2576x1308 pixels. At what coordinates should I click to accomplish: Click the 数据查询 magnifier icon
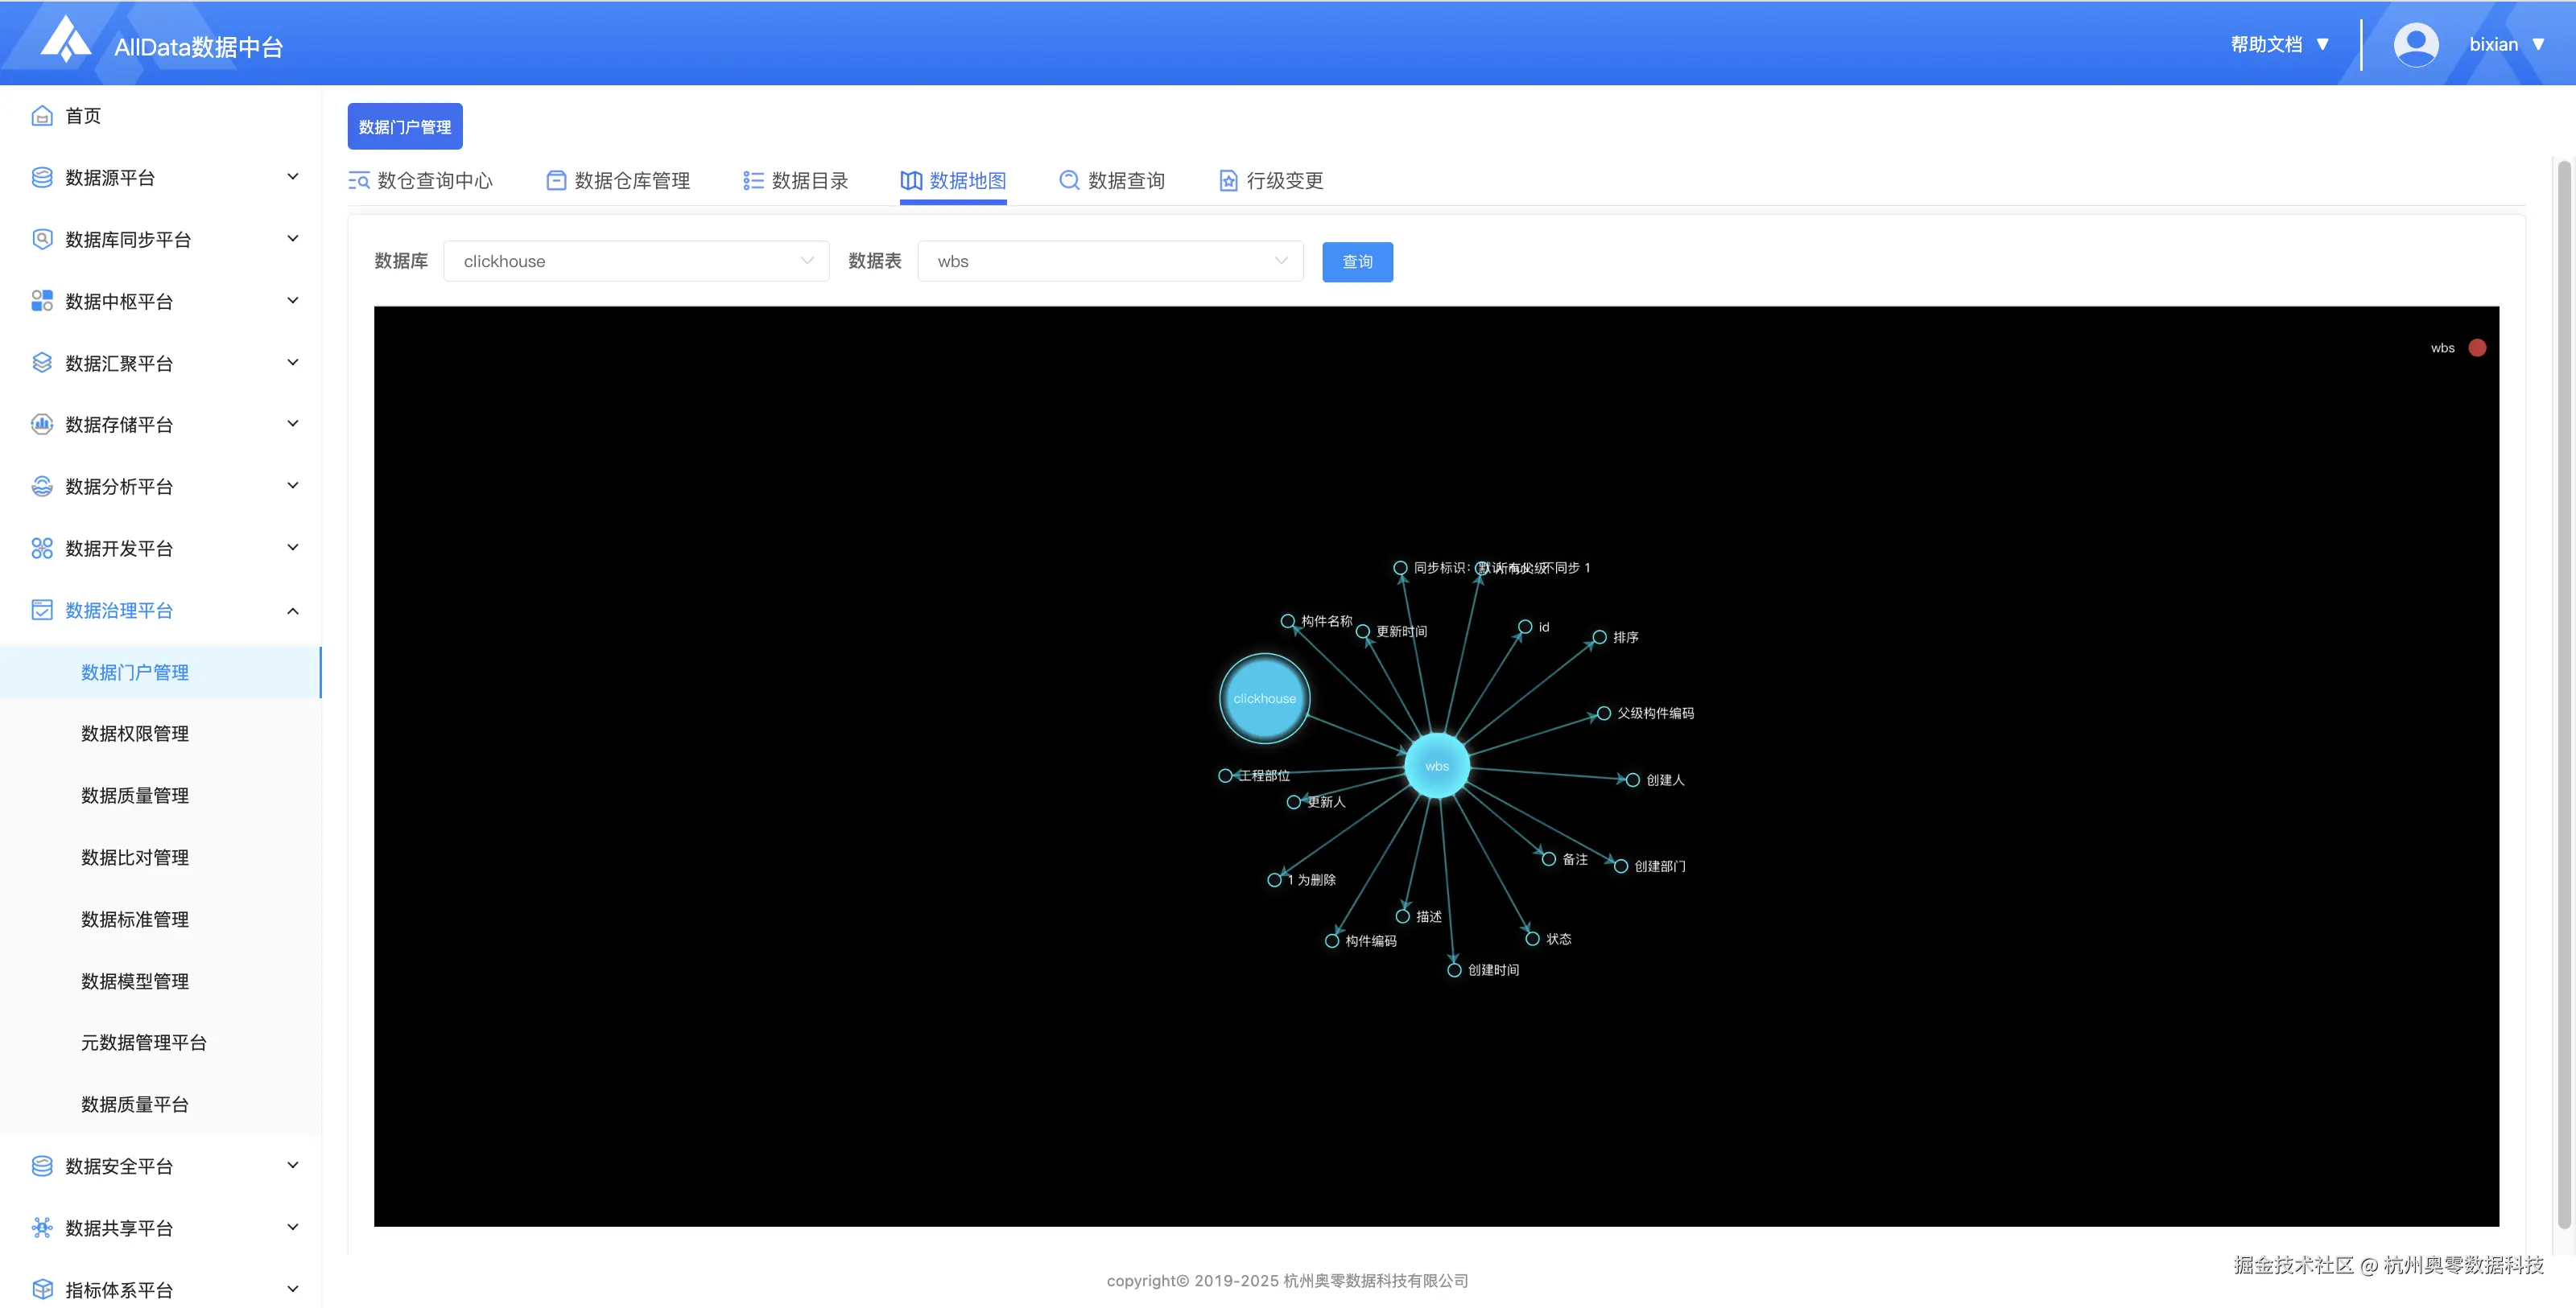[x=1069, y=181]
